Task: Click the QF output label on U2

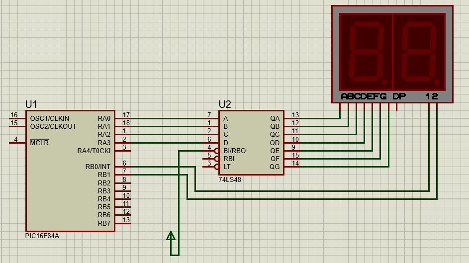Action: (275, 159)
